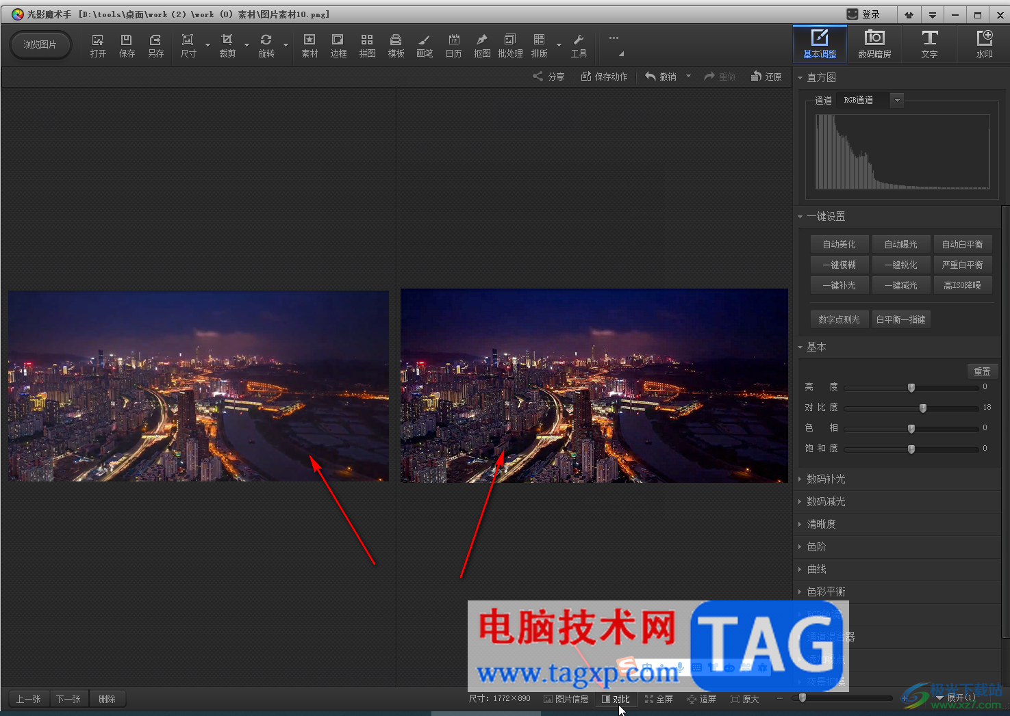Switch to 数码暗房 tab

874,44
